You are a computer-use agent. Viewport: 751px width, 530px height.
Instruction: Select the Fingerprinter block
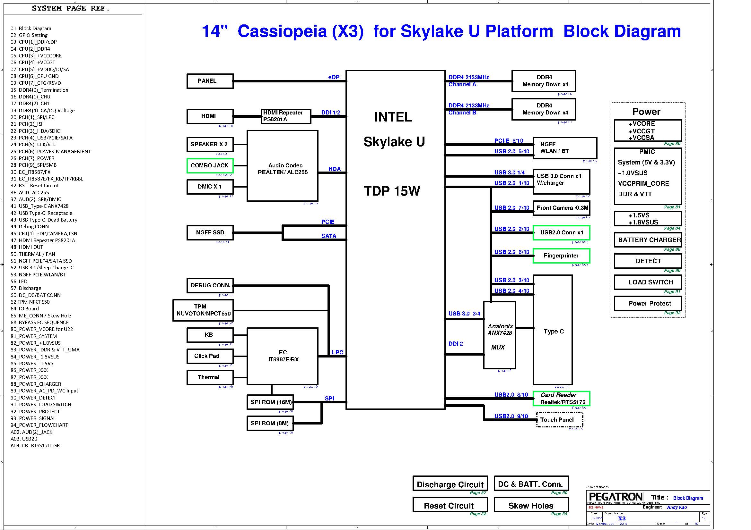pos(561,256)
